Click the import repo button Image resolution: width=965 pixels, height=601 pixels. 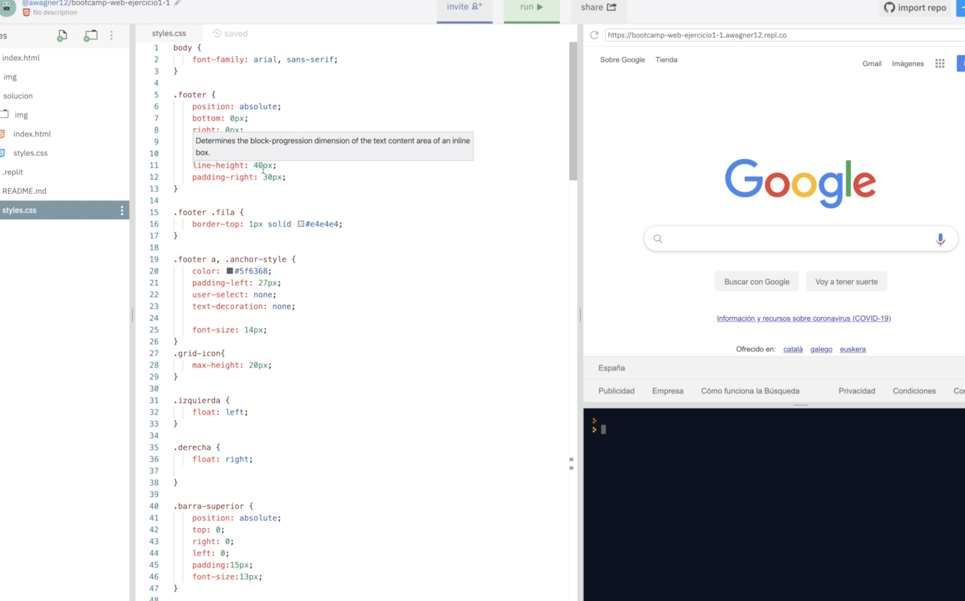[x=915, y=8]
